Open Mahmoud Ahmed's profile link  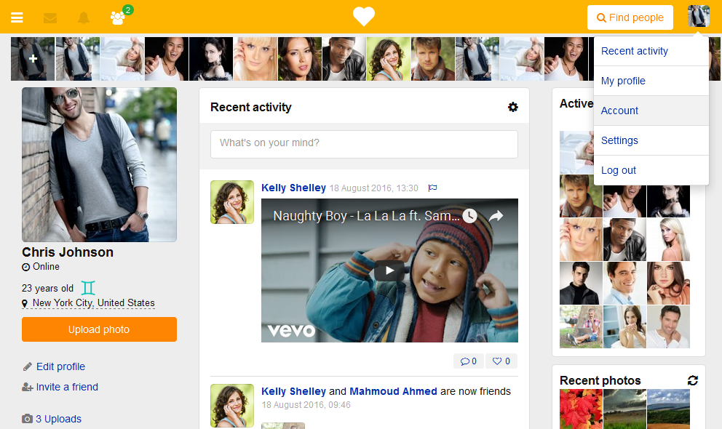pyautogui.click(x=393, y=391)
